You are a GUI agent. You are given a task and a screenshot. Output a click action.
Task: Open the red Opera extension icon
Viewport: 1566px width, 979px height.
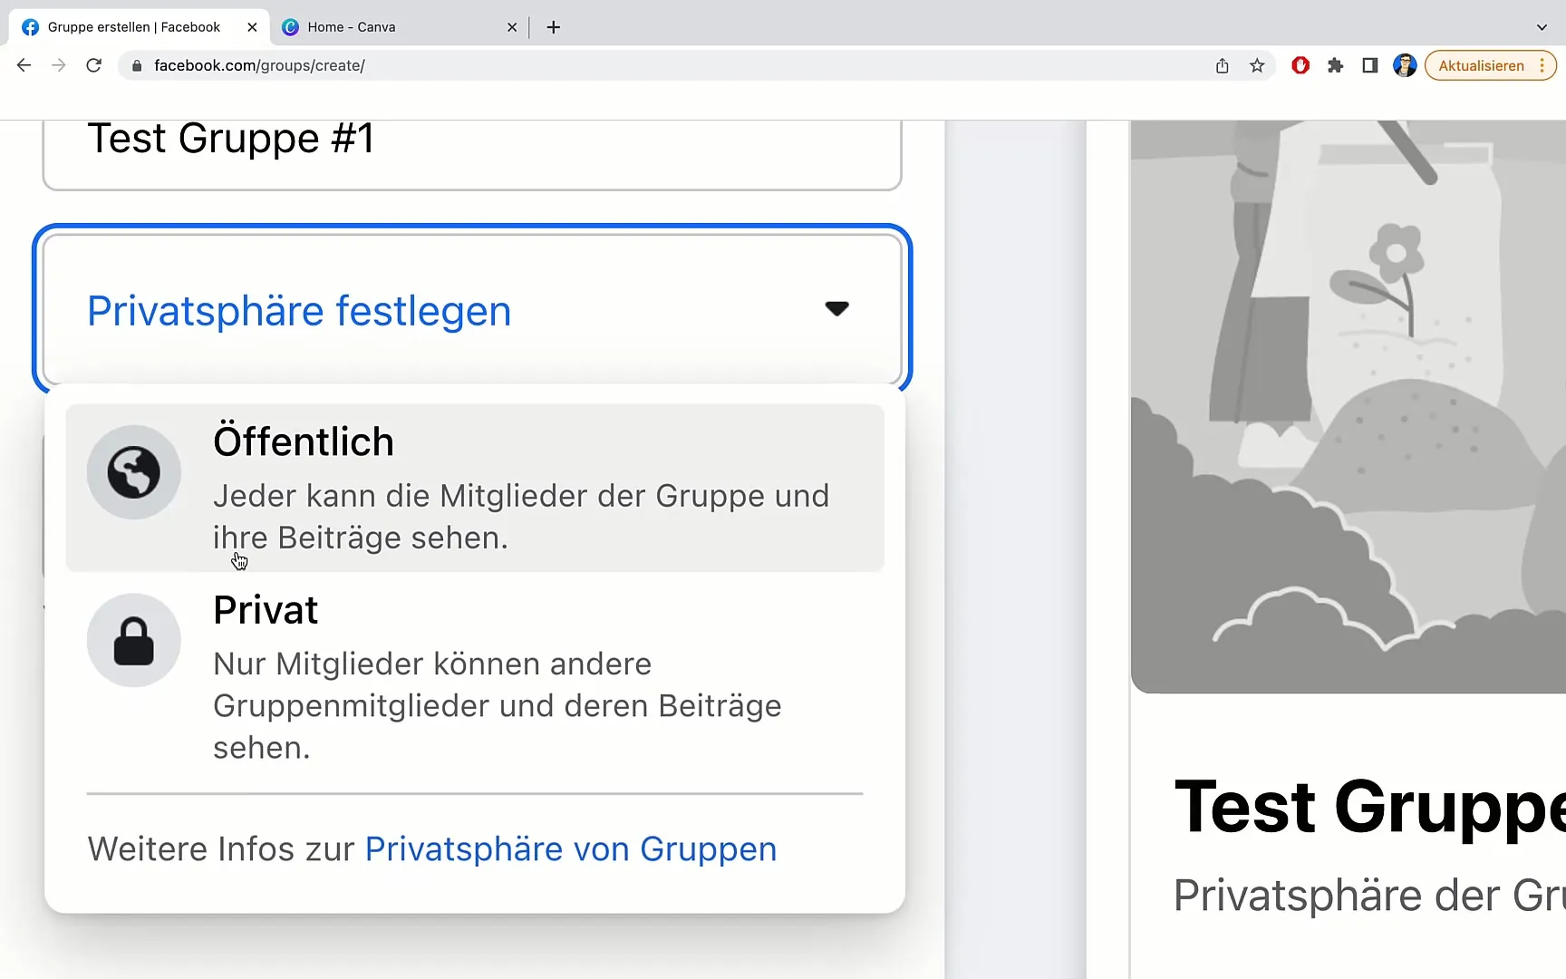[x=1300, y=65]
